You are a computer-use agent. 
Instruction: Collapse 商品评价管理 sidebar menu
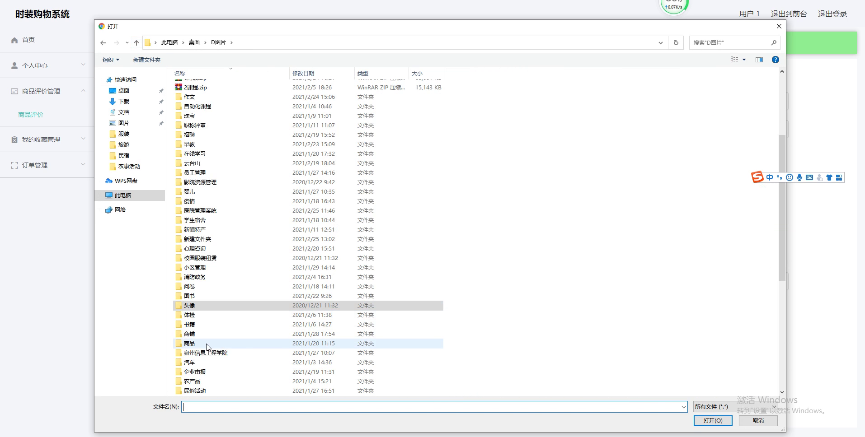[47, 91]
